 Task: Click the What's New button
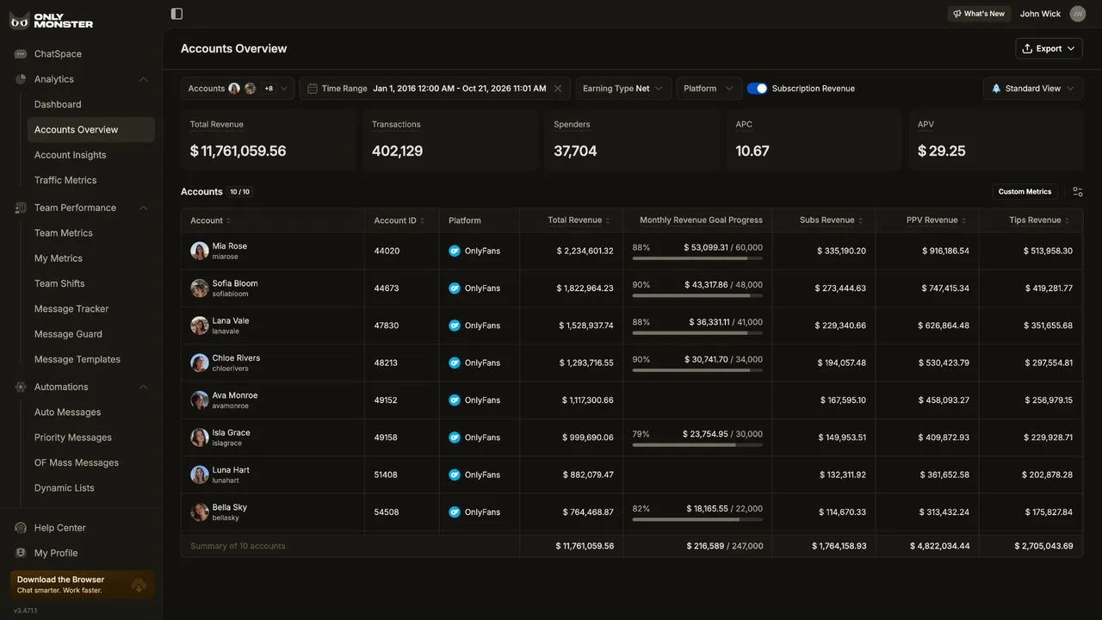979,14
